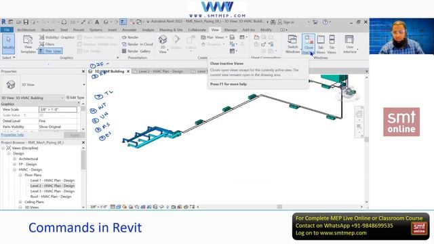Open the Render Gallery
The height and width of the screenshot is (244, 434).
coord(136,52)
